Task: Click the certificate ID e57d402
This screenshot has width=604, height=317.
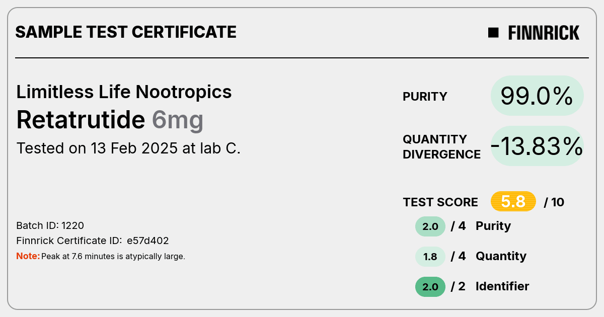Action: pyautogui.click(x=147, y=241)
